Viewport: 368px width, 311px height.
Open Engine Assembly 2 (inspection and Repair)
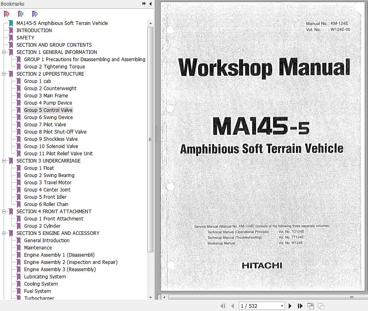pyautogui.click(x=70, y=262)
